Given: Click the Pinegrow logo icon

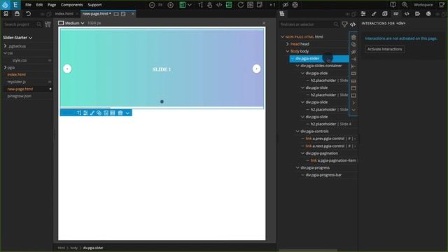Looking at the screenshot, I should click(5, 5).
